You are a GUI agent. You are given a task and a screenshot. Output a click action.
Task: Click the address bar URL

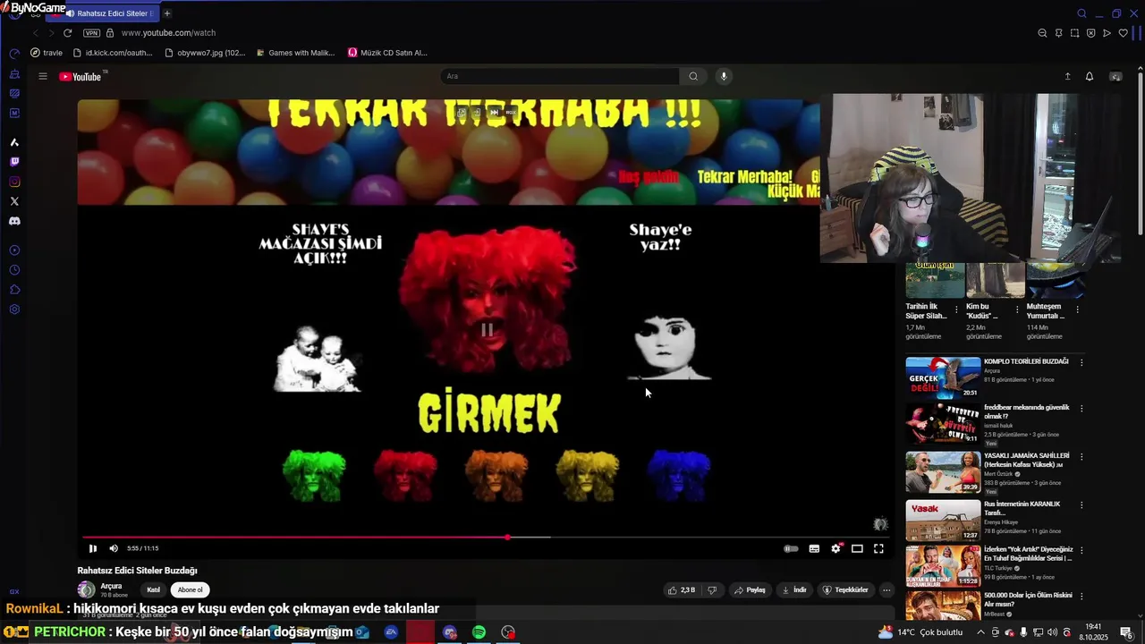168,33
